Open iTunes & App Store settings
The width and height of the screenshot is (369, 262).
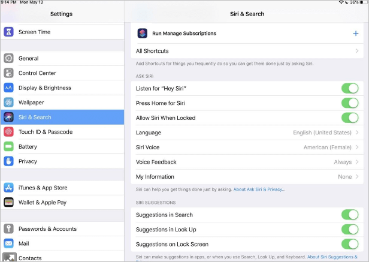click(62, 188)
